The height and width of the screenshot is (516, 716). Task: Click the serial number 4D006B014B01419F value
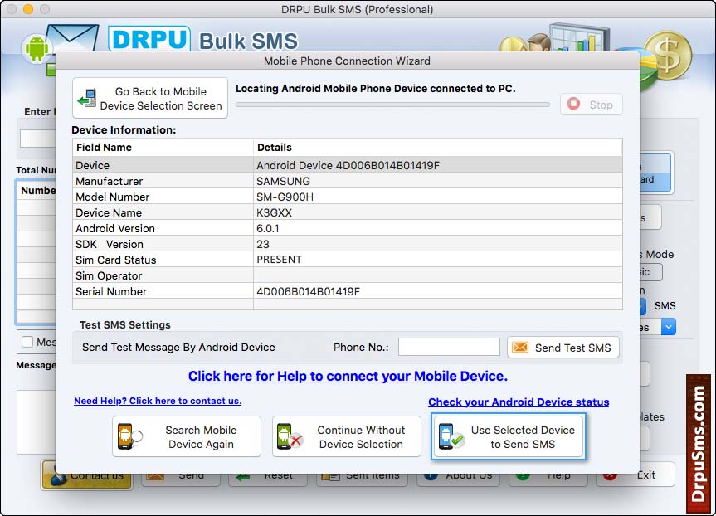tap(309, 291)
